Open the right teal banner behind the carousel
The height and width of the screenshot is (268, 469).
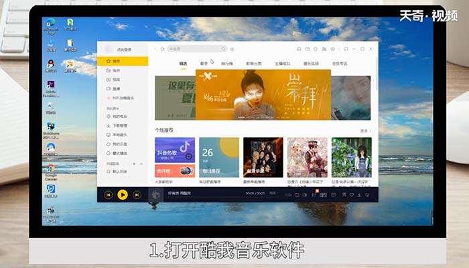(x=351, y=98)
